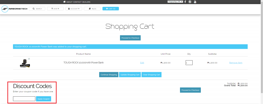Click the Remove item link
Viewport: 263px width, 104px height.
coord(236,63)
